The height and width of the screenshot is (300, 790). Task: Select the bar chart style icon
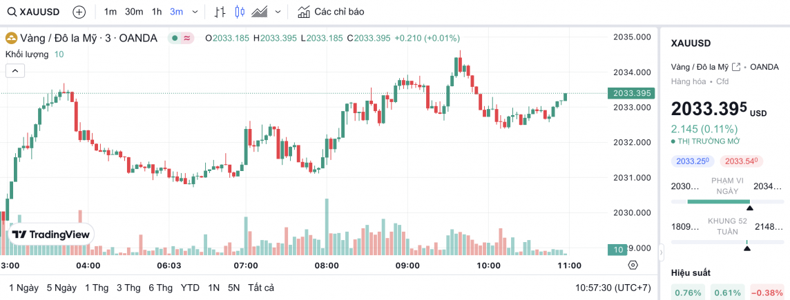[220, 12]
